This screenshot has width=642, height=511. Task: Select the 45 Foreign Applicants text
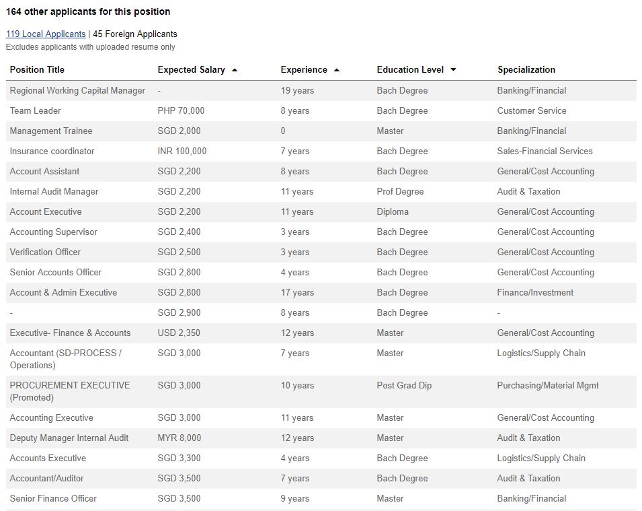click(x=135, y=34)
